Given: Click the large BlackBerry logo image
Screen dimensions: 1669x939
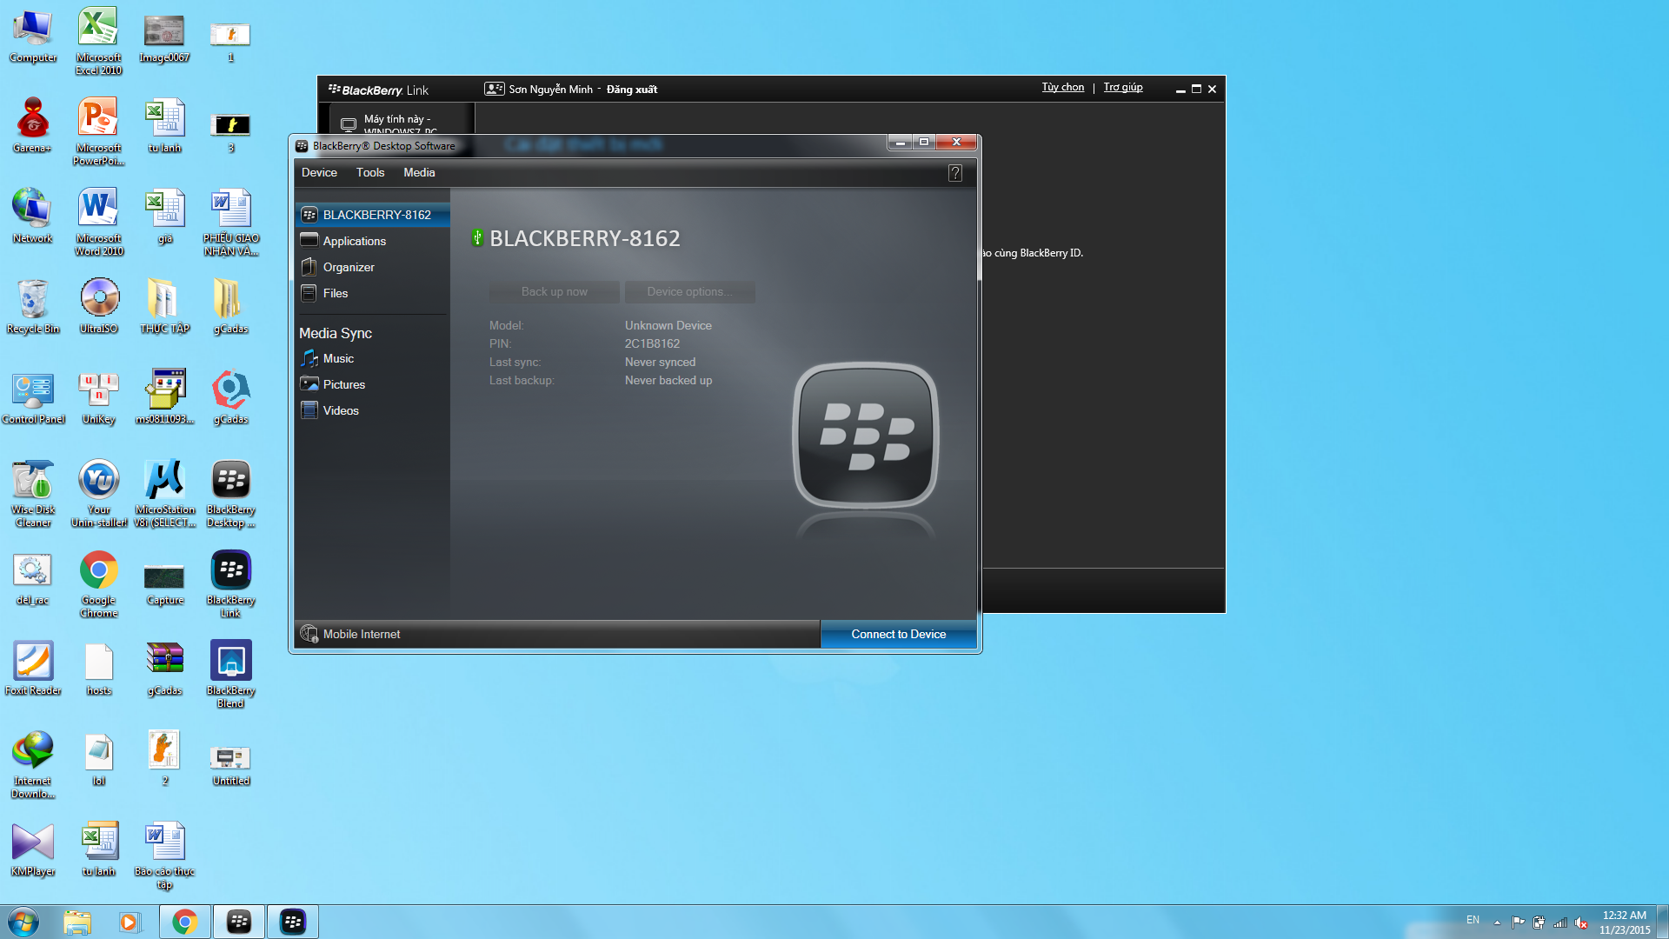Looking at the screenshot, I should pos(866,435).
